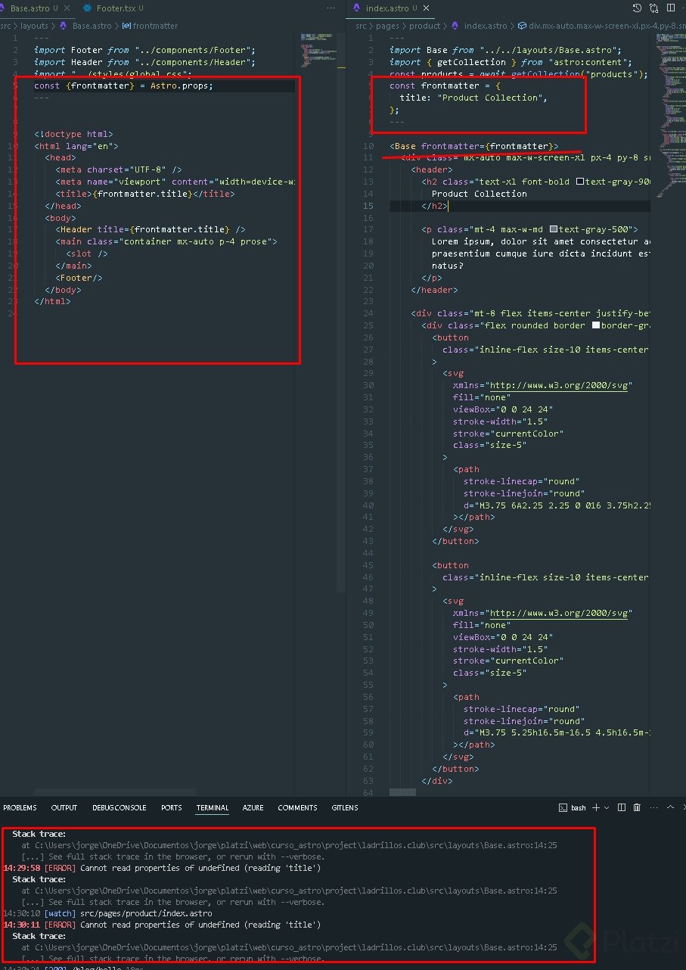Open changes compare icon in right editor
The width and height of the screenshot is (686, 970).
(x=653, y=8)
